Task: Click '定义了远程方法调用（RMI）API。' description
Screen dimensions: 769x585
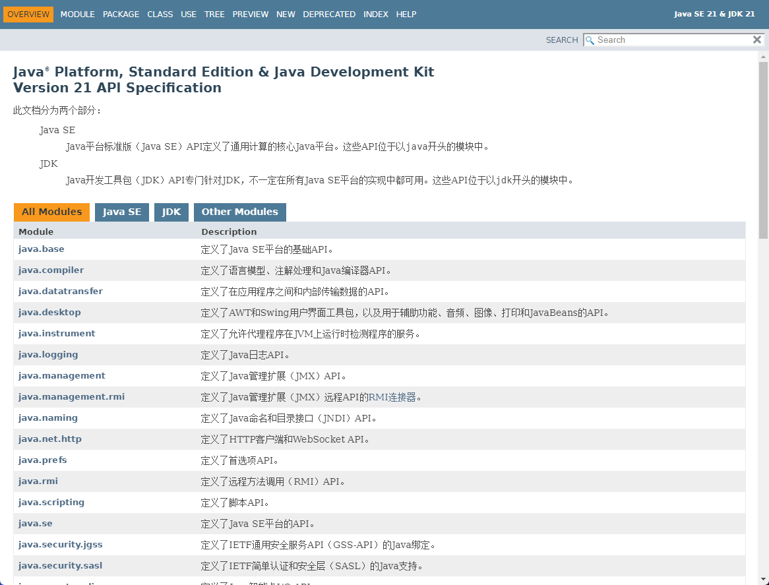Action: (273, 481)
